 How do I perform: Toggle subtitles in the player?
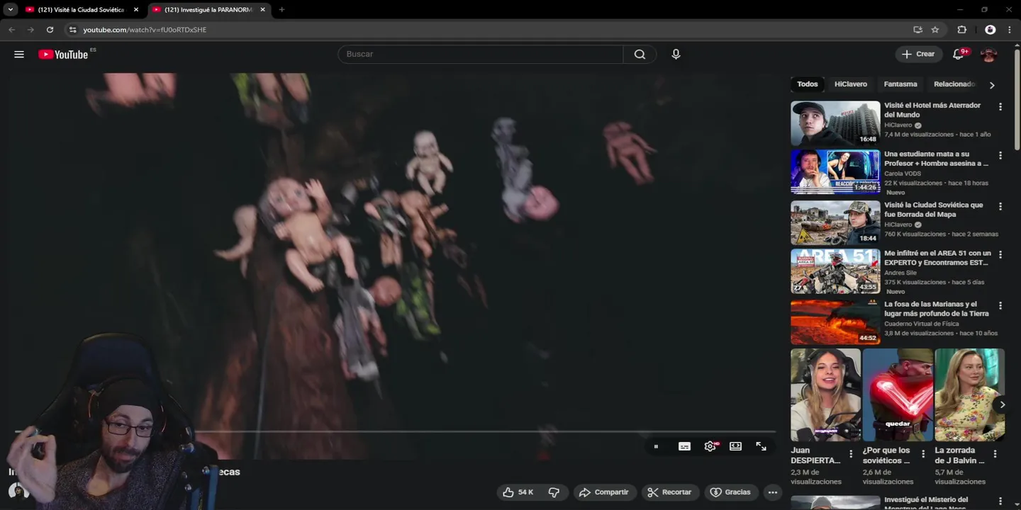point(684,446)
